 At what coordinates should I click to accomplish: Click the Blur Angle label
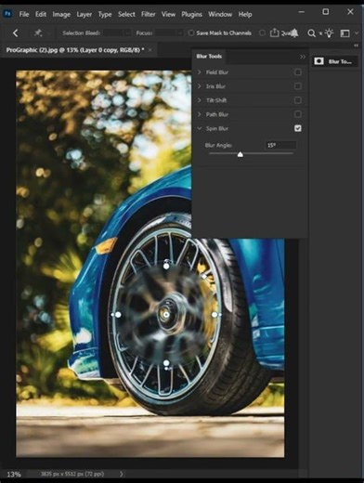click(218, 145)
